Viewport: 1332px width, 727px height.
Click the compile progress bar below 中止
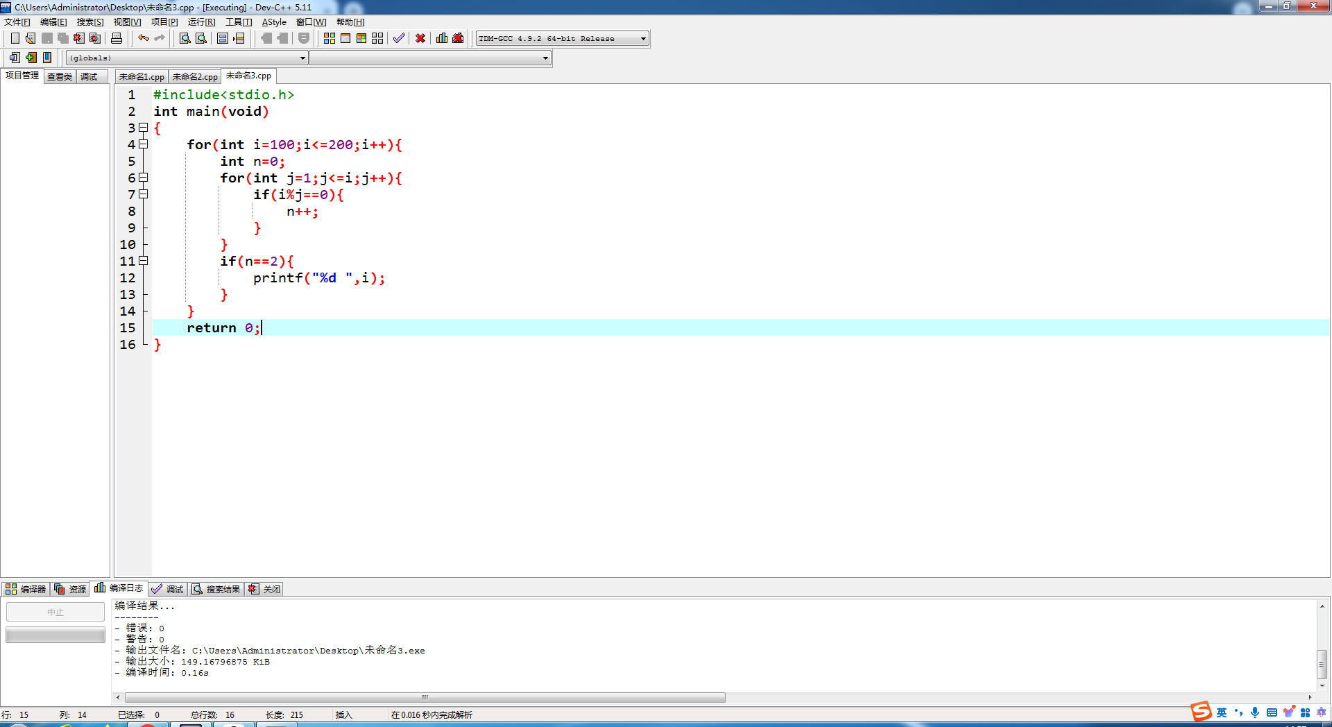click(x=55, y=635)
